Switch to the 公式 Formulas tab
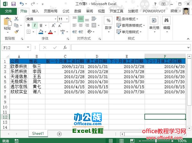The width and height of the screenshot is (192, 143). (x=66, y=11)
